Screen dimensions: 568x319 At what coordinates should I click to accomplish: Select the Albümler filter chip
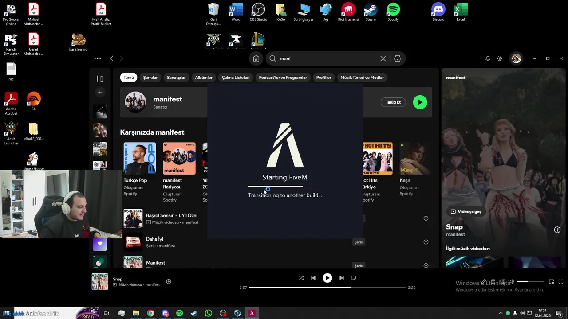click(204, 78)
